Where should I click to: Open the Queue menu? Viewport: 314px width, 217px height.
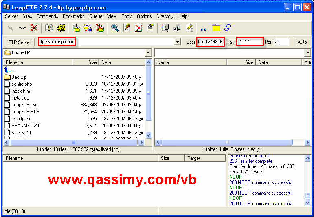(x=96, y=16)
